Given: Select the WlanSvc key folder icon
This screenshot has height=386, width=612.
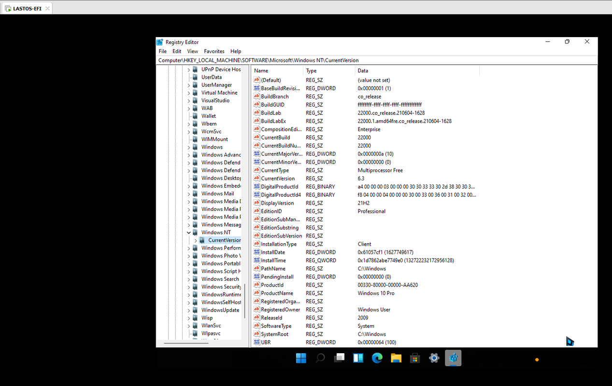Looking at the screenshot, I should 196,325.
